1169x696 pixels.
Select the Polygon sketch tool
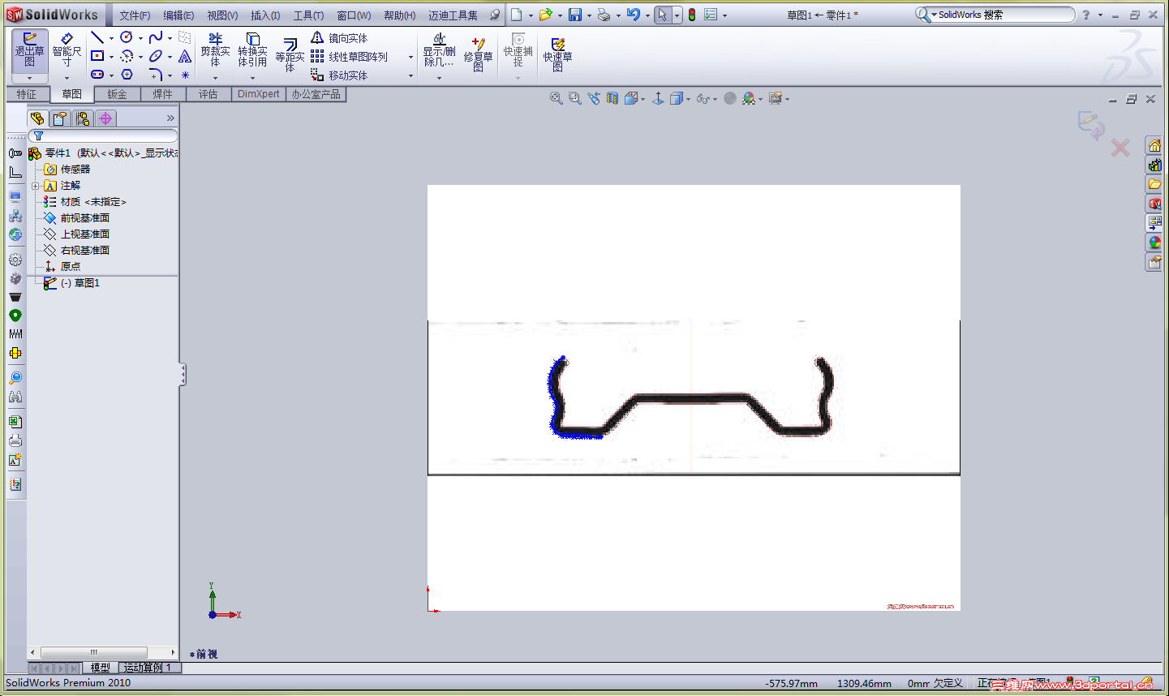[x=127, y=75]
